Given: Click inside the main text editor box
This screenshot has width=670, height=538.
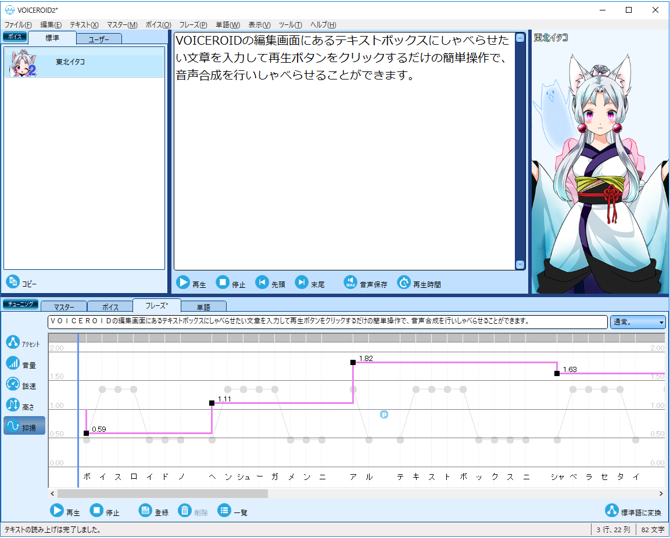Looking at the screenshot, I should click(x=345, y=151).
